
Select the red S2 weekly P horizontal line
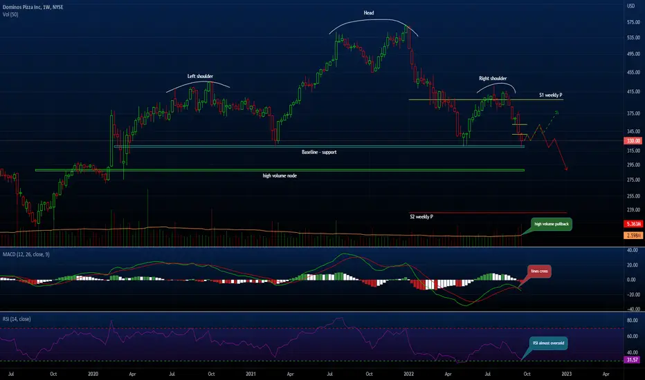click(488, 212)
